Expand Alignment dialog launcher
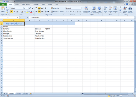 click(64, 15)
